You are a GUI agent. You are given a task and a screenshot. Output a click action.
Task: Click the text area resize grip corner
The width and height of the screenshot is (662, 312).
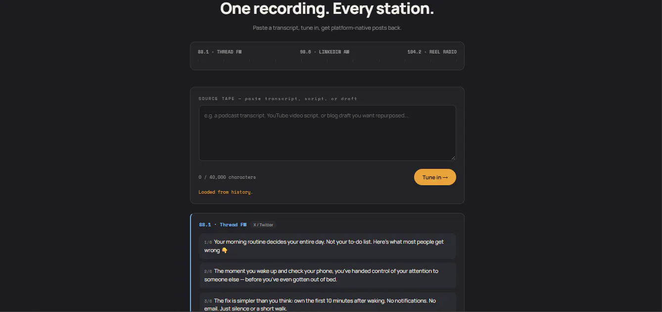tap(453, 157)
